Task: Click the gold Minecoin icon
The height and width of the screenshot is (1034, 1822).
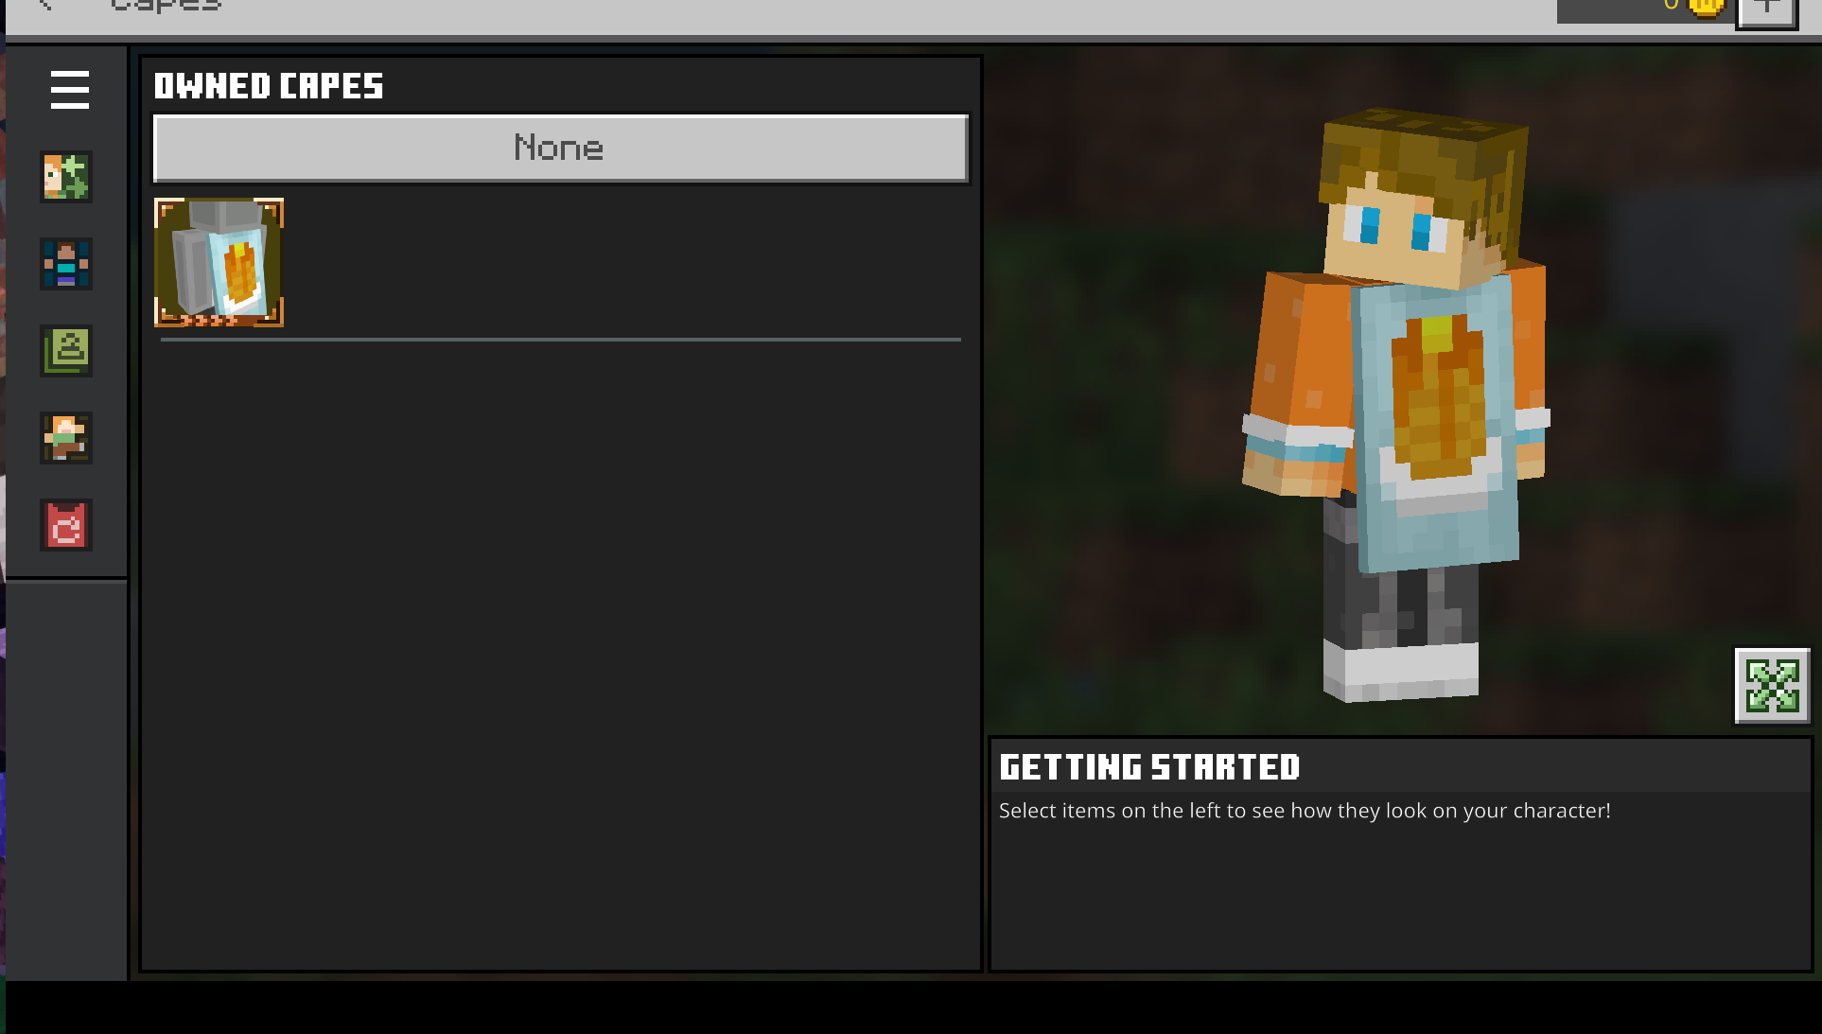Action: [1708, 8]
